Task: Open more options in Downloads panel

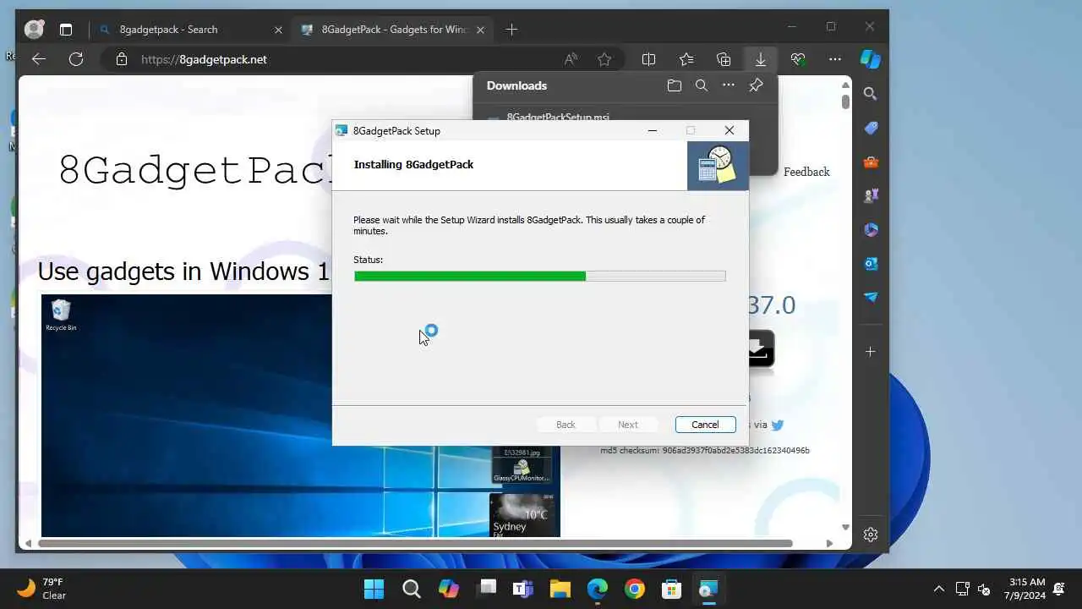Action: (x=728, y=85)
